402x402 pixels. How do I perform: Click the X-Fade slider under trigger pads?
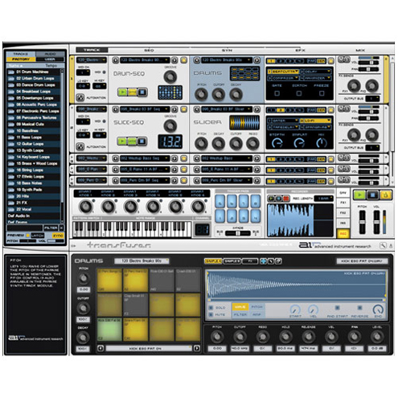coord(238,233)
